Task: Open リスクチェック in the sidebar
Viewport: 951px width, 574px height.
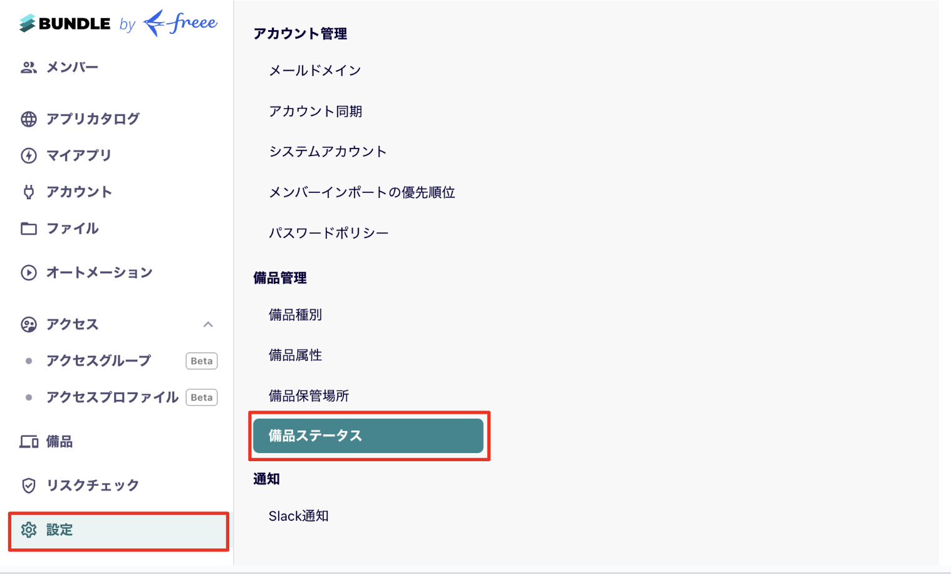Action: [93, 486]
